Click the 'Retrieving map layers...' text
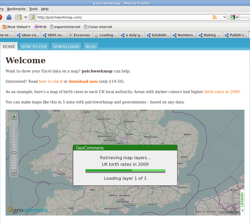250x224 pixels. [125, 158]
